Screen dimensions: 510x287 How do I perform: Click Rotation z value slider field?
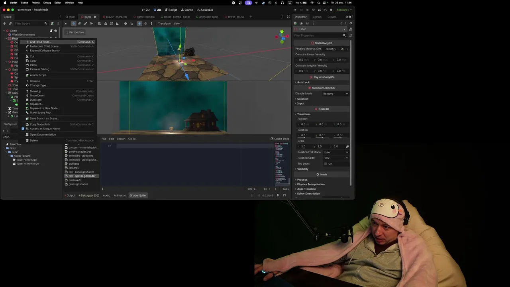(340, 136)
